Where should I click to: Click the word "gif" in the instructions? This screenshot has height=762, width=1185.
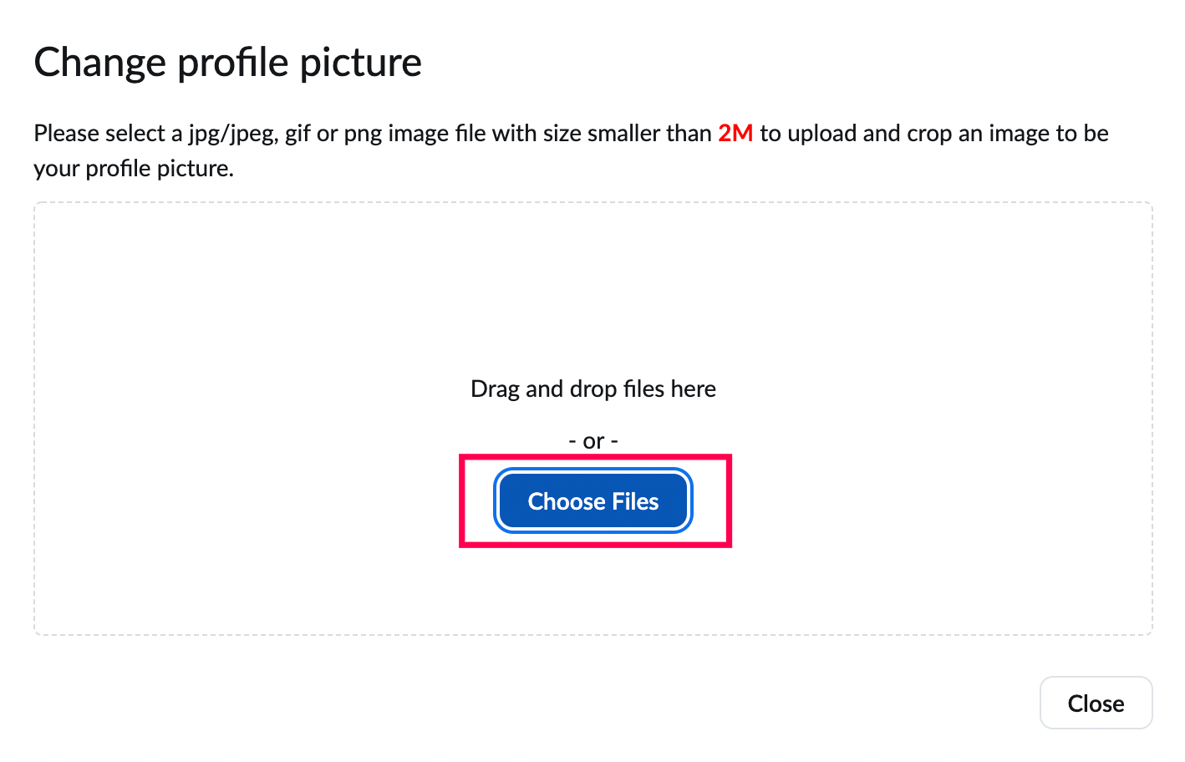point(298,134)
